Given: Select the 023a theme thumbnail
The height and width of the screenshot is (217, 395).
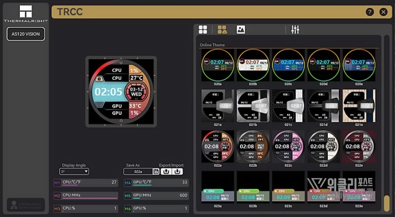Looking at the screenshot, I should coord(217,187).
